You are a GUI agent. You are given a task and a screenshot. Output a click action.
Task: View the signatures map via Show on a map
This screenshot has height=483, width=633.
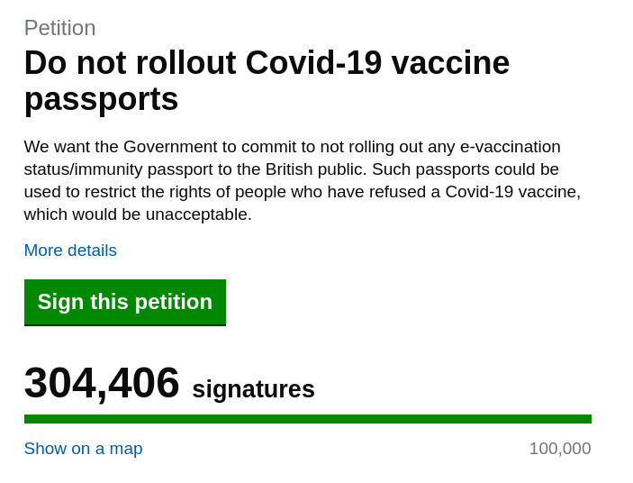click(83, 449)
